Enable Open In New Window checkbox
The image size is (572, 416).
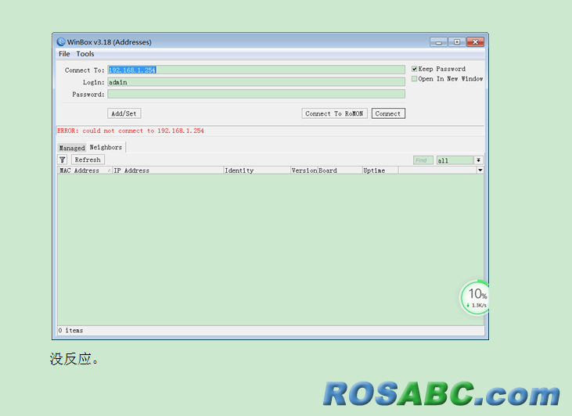pos(415,79)
